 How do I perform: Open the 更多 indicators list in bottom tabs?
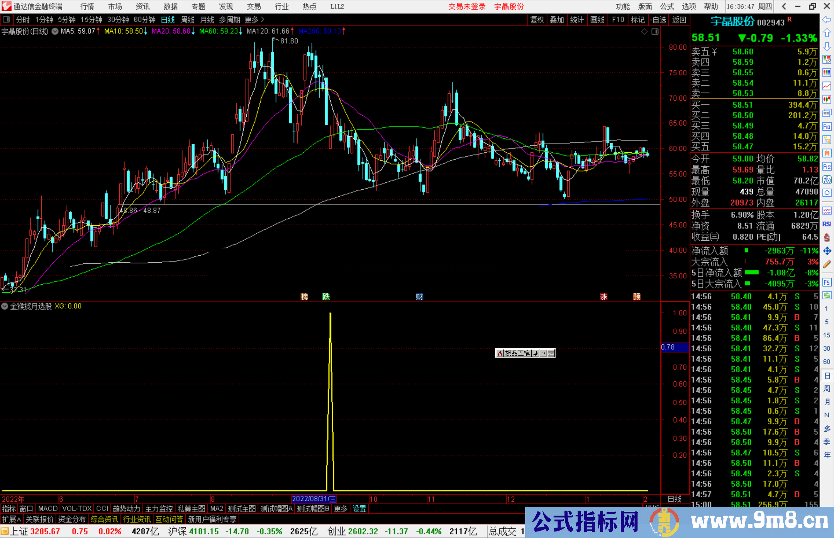coord(341,509)
